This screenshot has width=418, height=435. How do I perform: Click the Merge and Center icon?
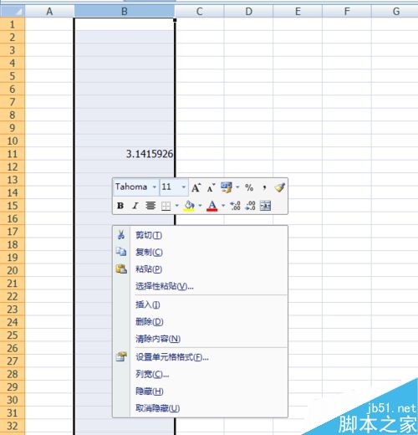[x=265, y=206]
